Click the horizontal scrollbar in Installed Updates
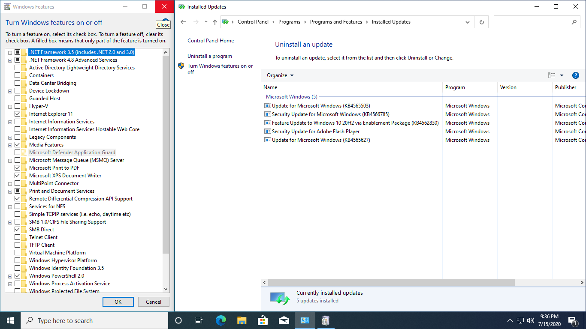This screenshot has height=329, width=586. pyautogui.click(x=391, y=283)
